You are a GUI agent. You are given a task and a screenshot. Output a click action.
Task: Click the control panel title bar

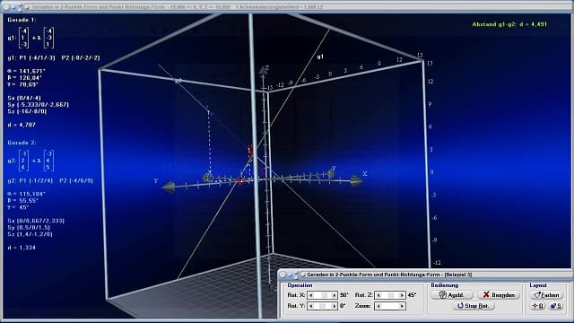424,275
